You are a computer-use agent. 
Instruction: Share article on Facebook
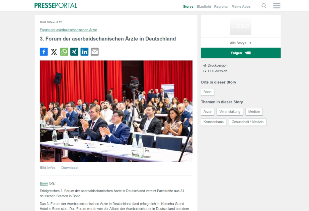44,52
